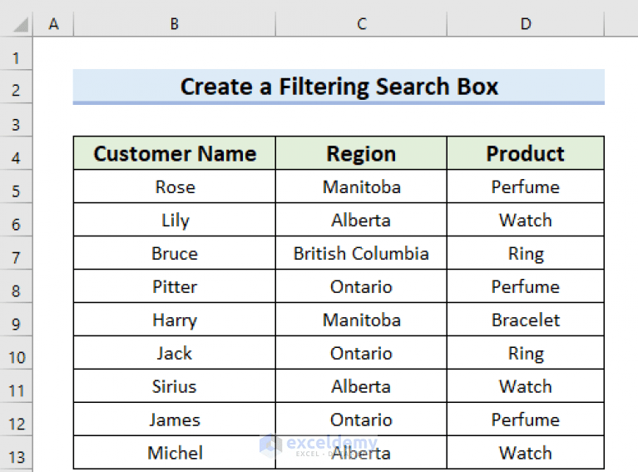Select Michel's region cell 'Alberta'

pos(361,453)
